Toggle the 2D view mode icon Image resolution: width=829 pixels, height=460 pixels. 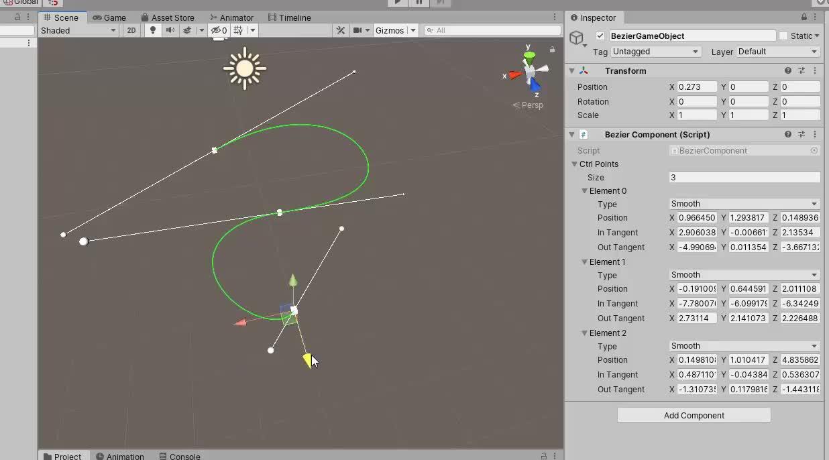click(131, 30)
